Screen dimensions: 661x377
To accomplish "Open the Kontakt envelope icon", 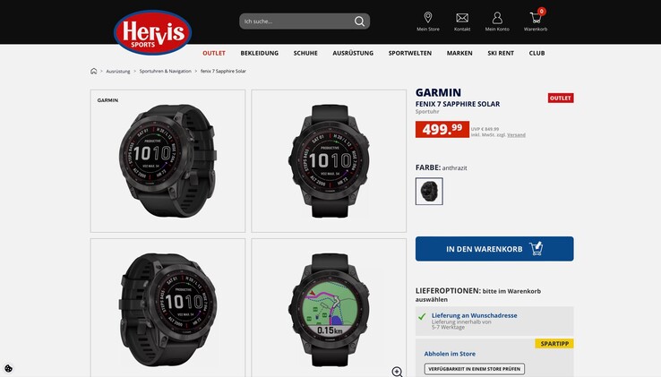I will (462, 18).
